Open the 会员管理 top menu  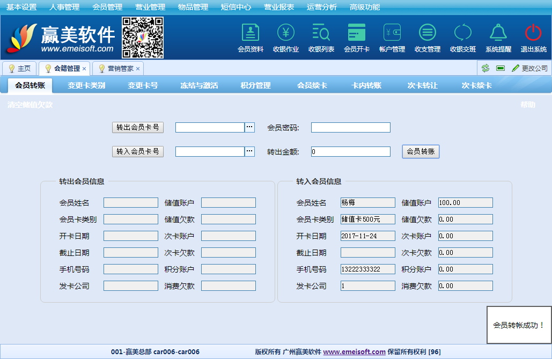point(107,7)
